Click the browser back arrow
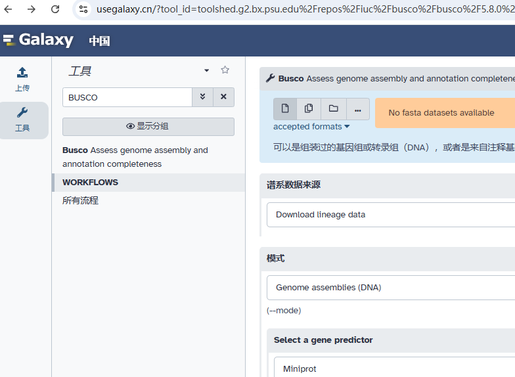 (x=9, y=9)
